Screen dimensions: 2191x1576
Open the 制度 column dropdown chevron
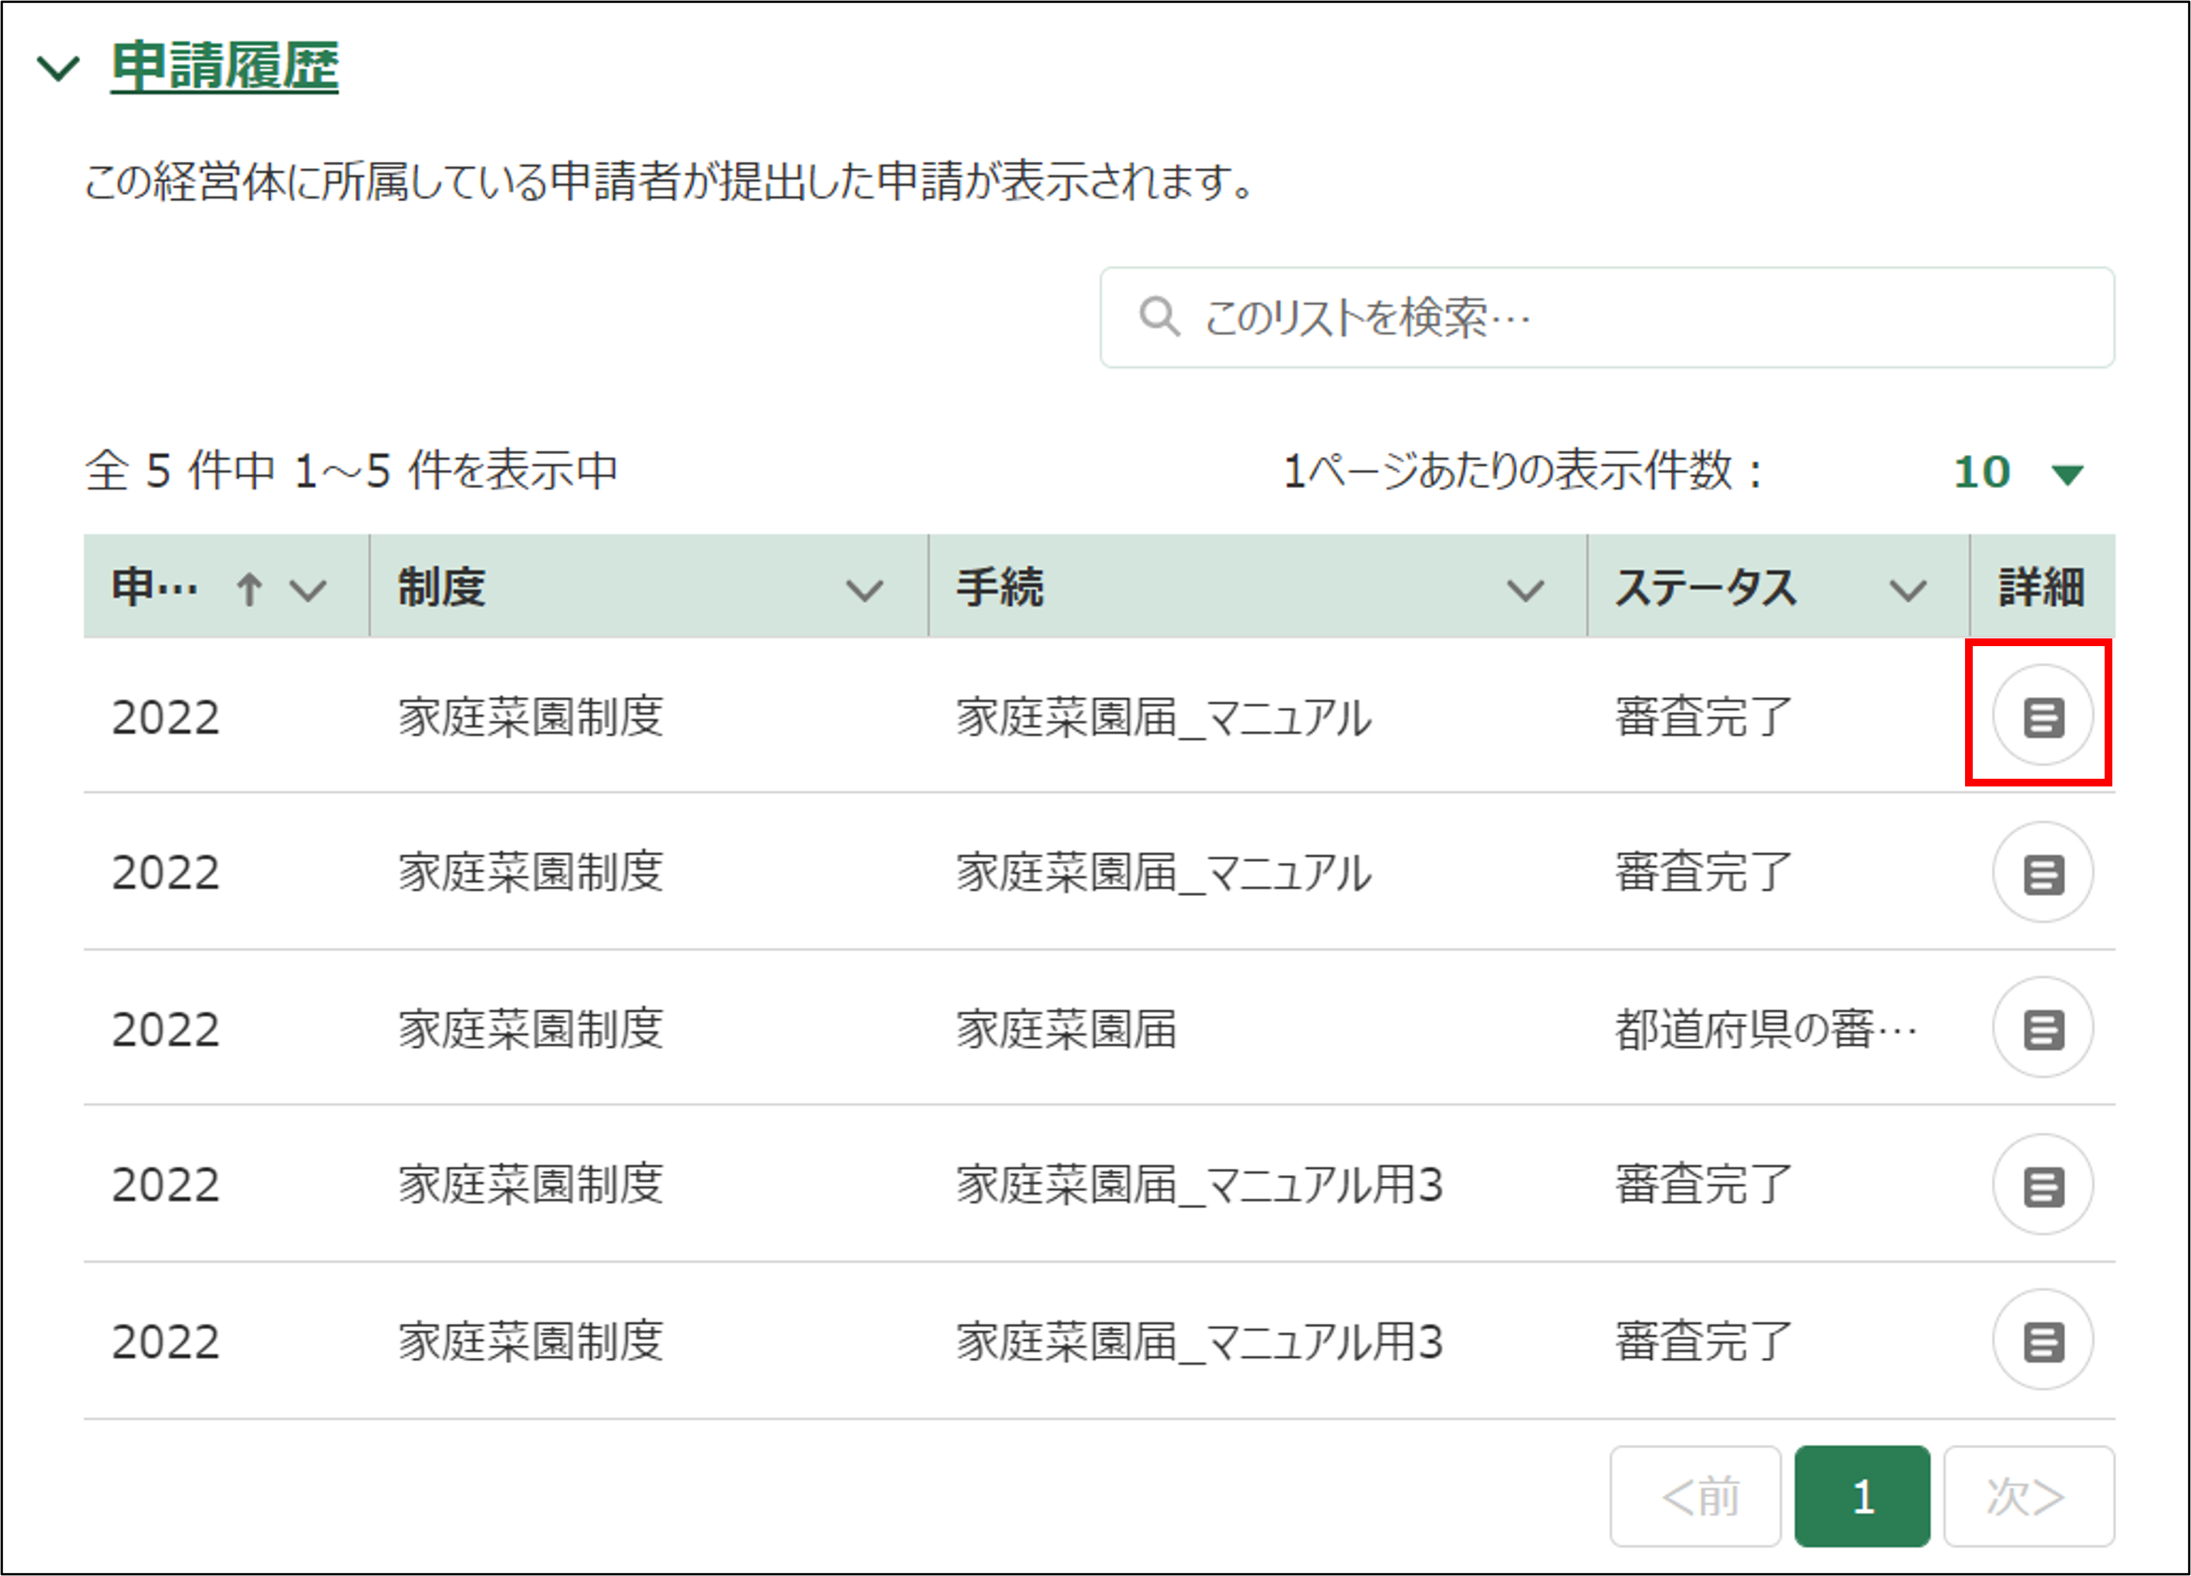pyautogui.click(x=864, y=589)
